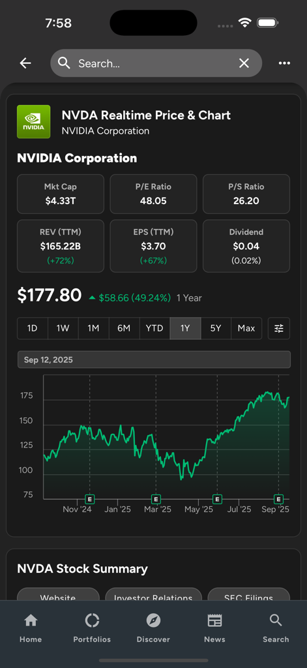Viewport: 307px width, 668px height.
Task: Select the 6M chart range
Action: pos(124,329)
